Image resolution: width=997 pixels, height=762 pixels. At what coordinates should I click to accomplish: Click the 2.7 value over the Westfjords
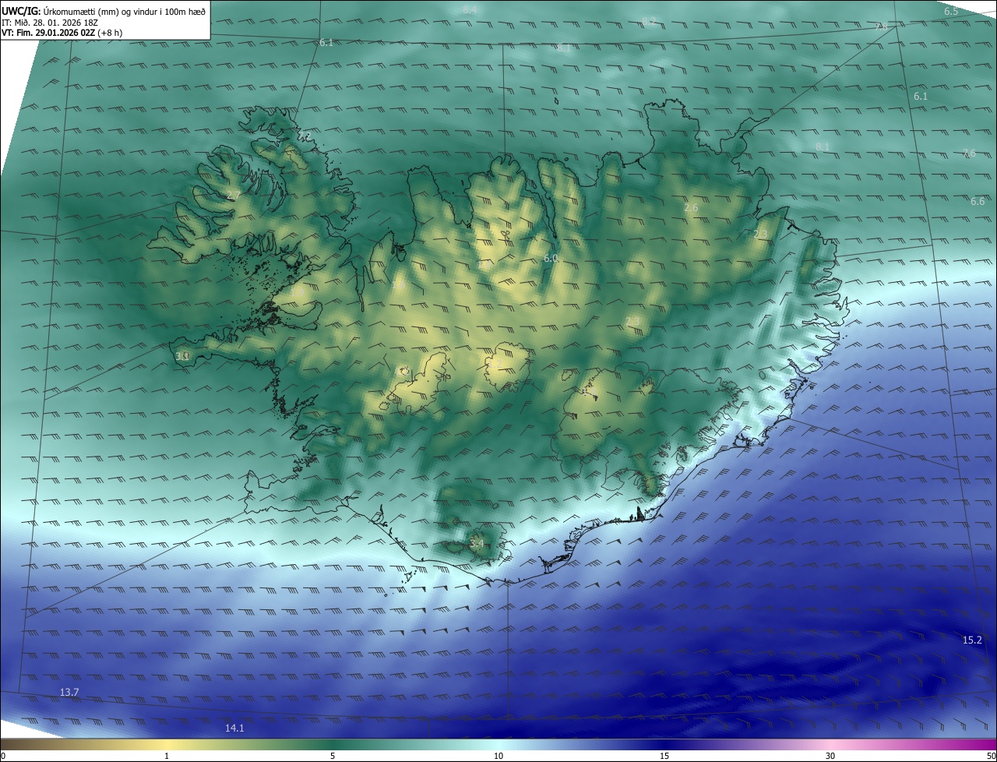coord(233,195)
